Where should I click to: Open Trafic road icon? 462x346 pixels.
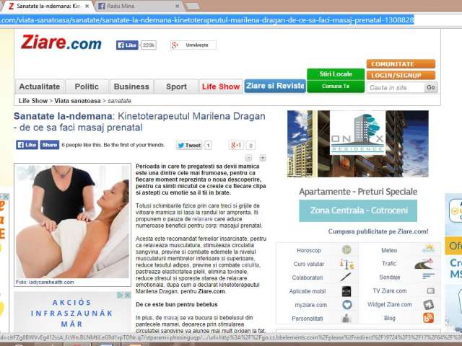[424, 264]
